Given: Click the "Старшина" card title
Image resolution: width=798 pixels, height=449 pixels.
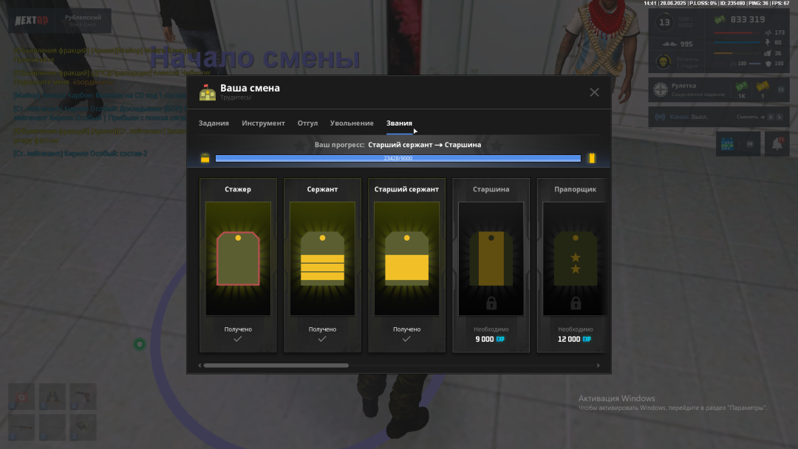Looking at the screenshot, I should click(491, 189).
